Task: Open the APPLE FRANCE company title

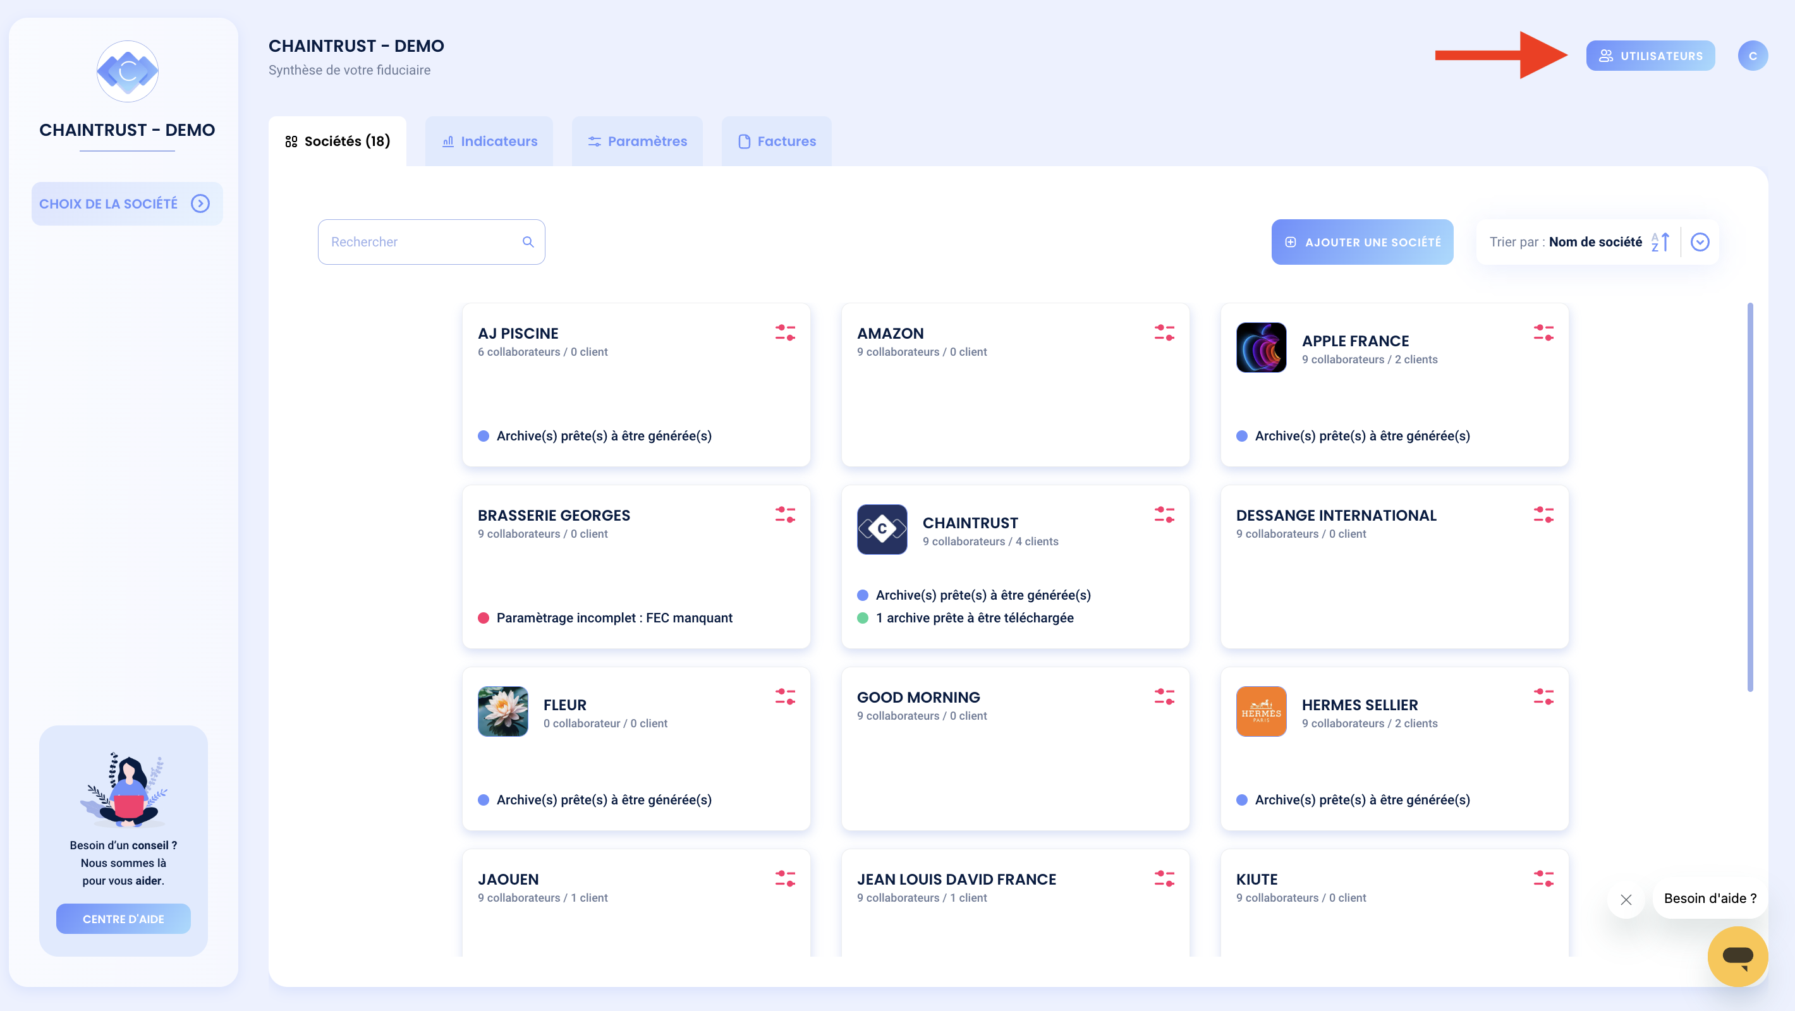Action: pos(1354,341)
